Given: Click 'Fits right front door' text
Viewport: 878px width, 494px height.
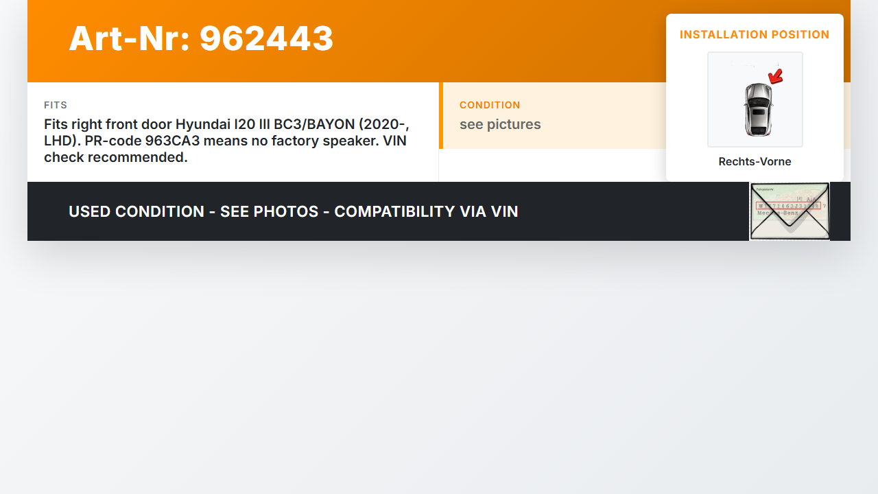Looking at the screenshot, I should pos(108,124).
